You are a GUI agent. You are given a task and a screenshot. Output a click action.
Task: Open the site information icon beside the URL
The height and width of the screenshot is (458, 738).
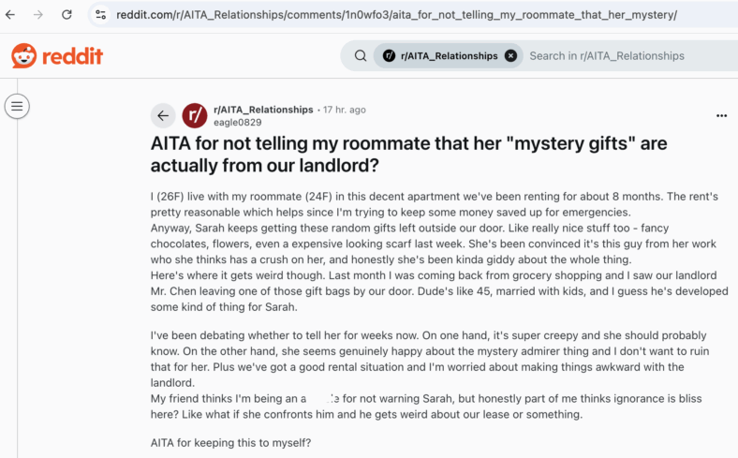(x=101, y=15)
